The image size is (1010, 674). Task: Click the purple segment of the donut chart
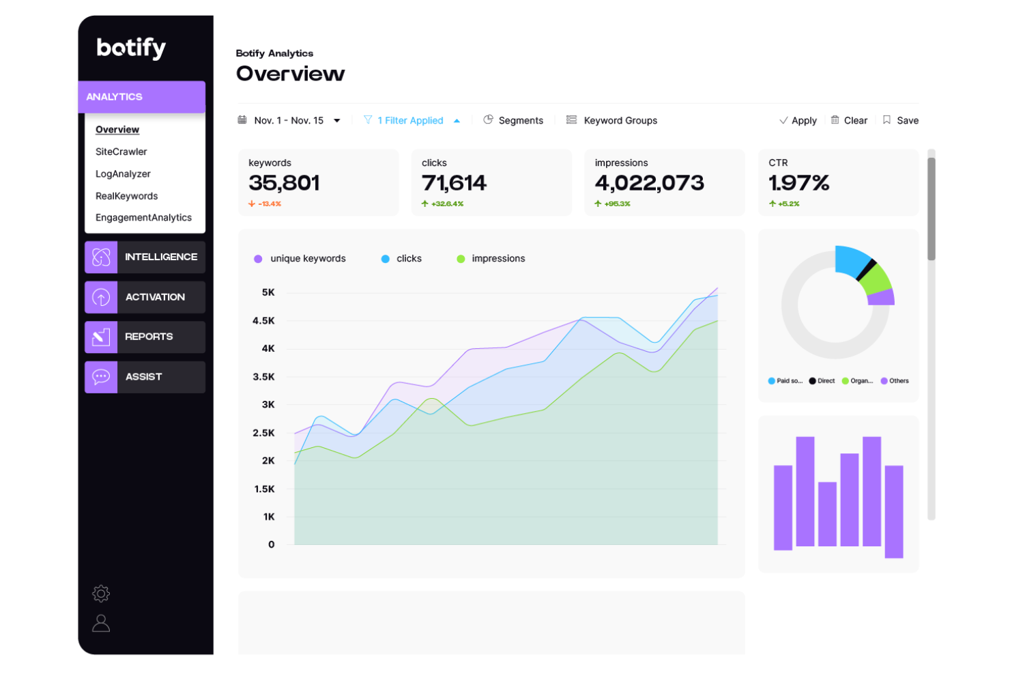(882, 297)
